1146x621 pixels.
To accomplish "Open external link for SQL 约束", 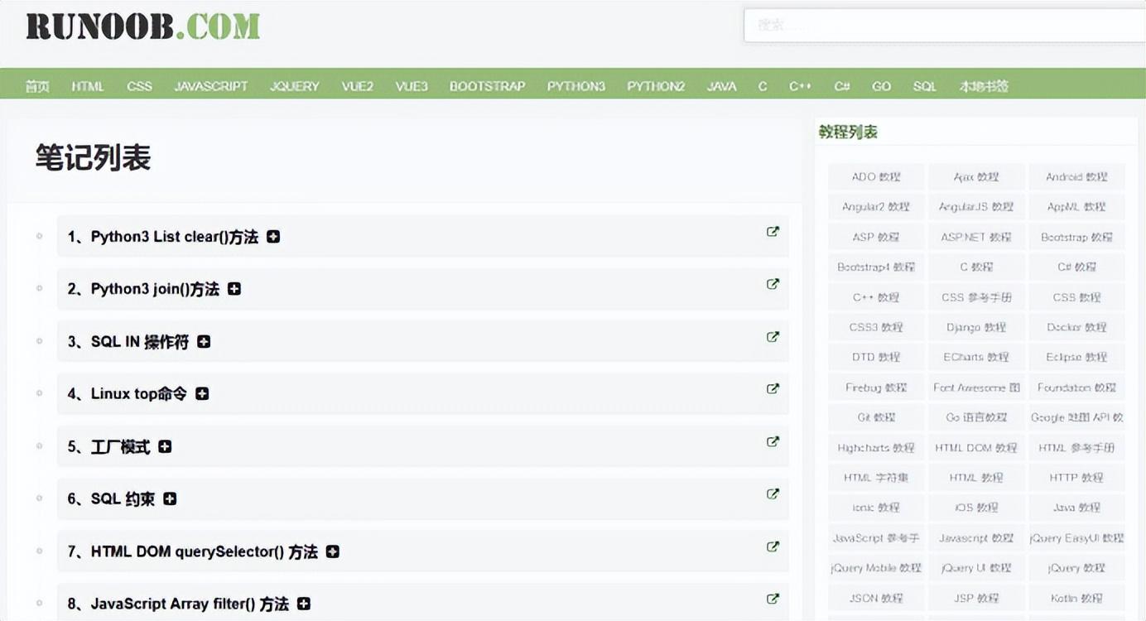I will pos(773,494).
